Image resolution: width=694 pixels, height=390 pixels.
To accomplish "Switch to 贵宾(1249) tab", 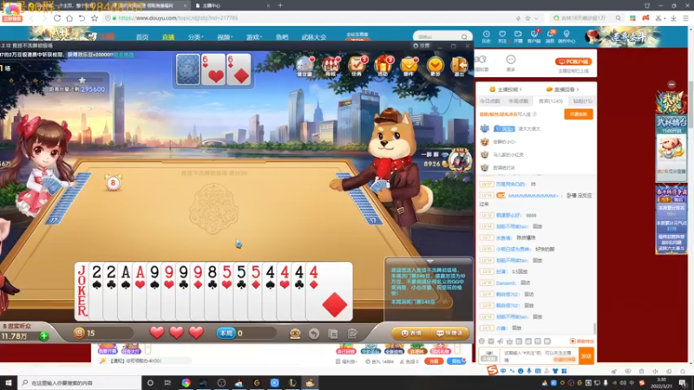I will click(551, 101).
